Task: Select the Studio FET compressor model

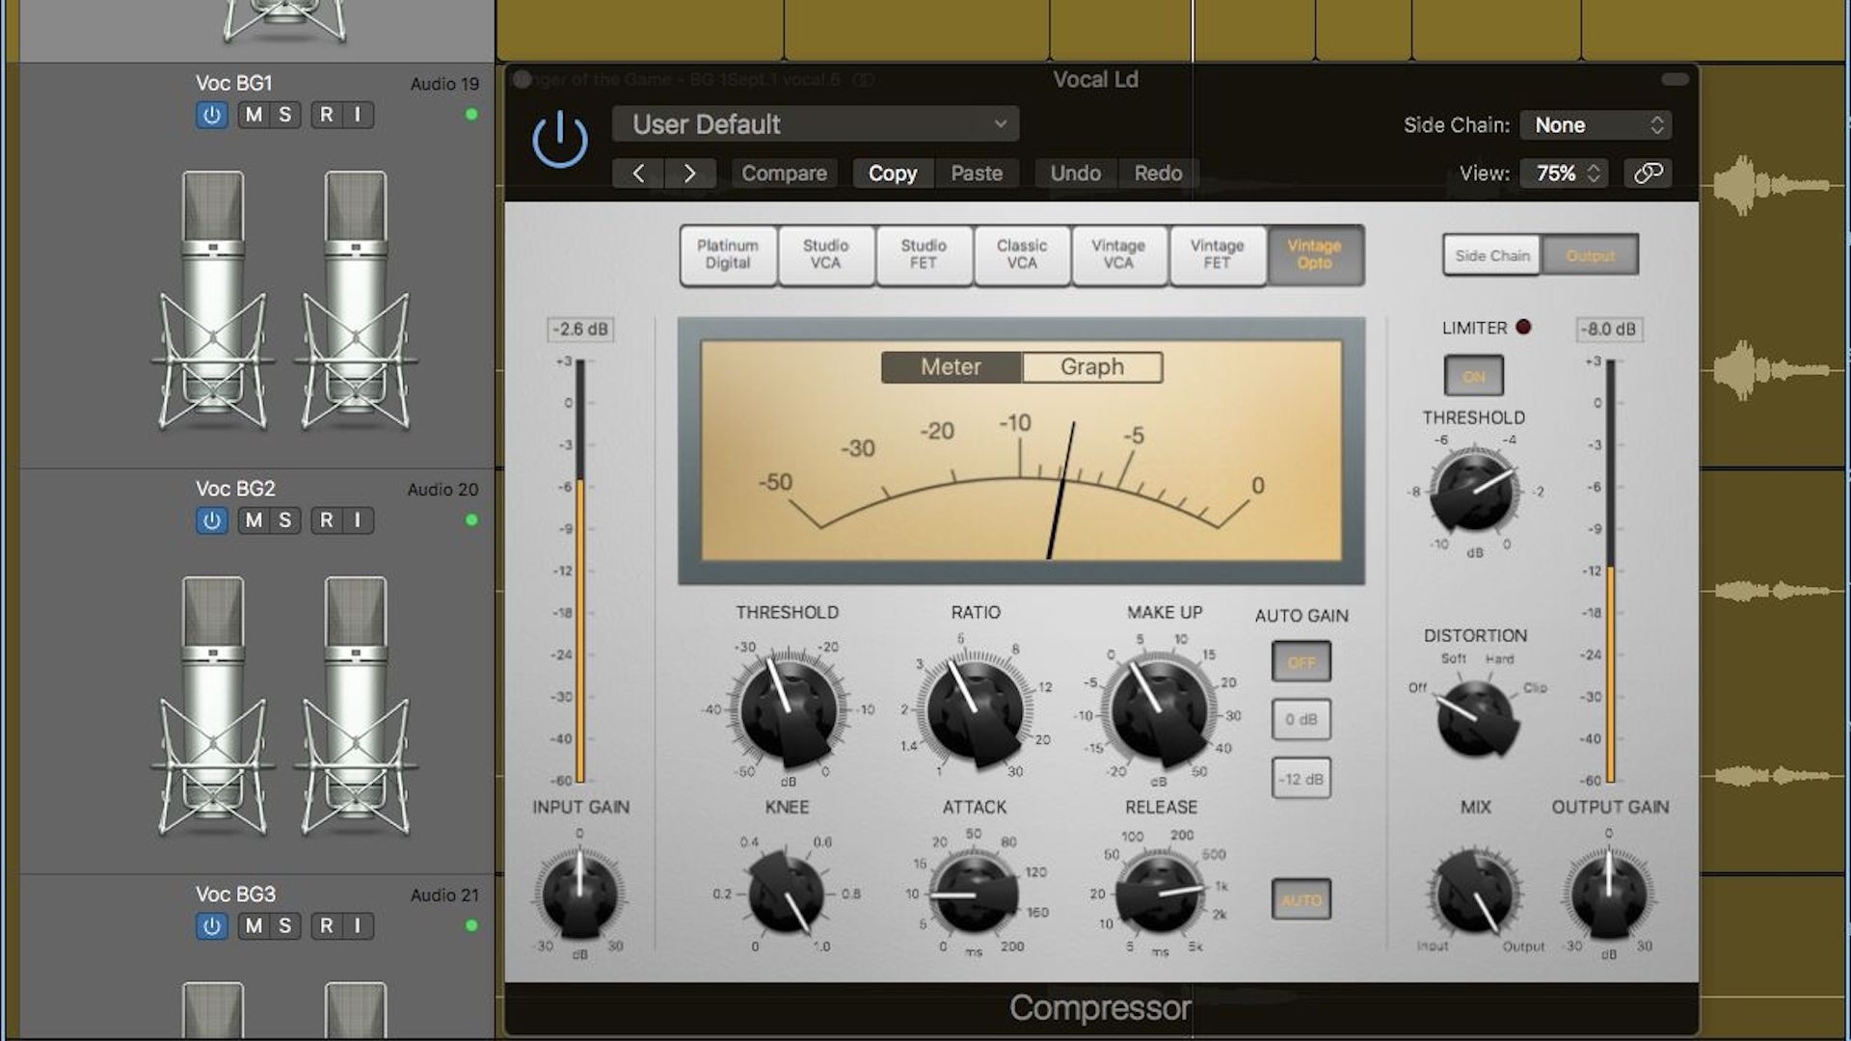Action: (924, 255)
